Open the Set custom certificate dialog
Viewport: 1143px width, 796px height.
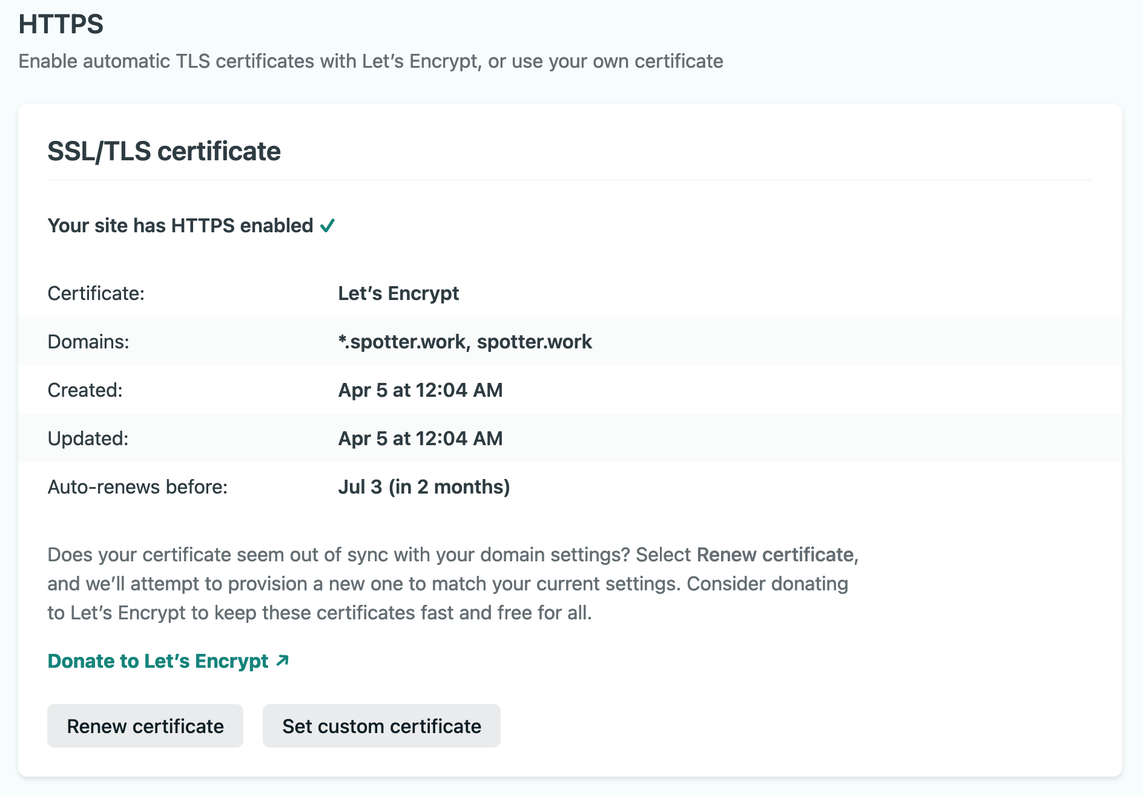381,726
